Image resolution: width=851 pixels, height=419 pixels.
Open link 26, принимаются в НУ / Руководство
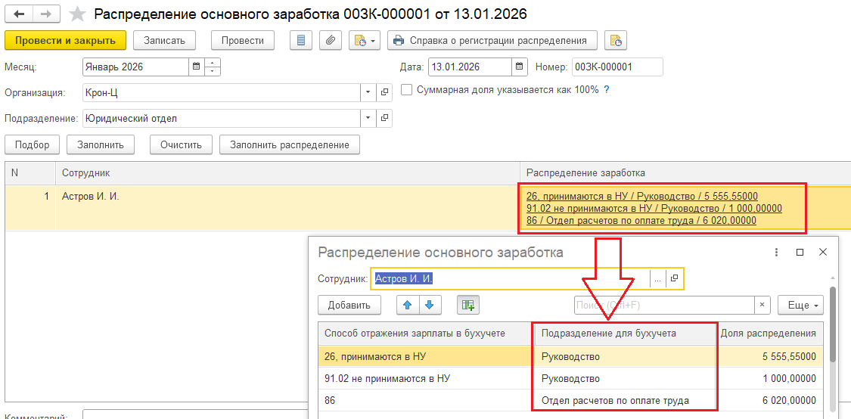point(642,197)
